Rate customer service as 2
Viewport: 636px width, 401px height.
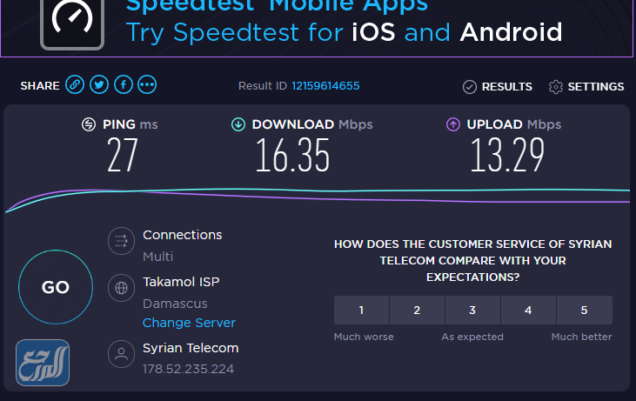point(417,311)
